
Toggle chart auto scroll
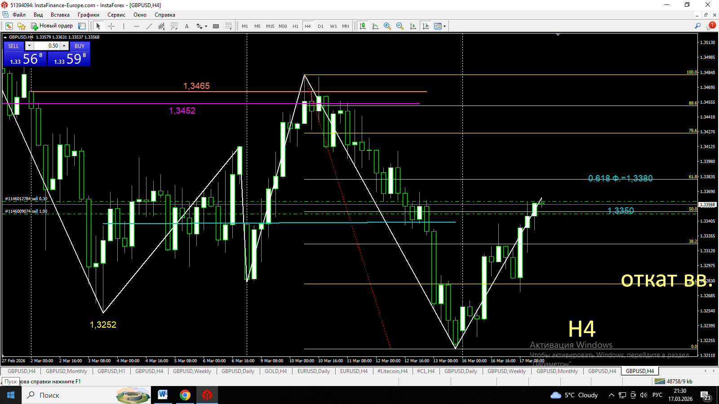[x=413, y=26]
